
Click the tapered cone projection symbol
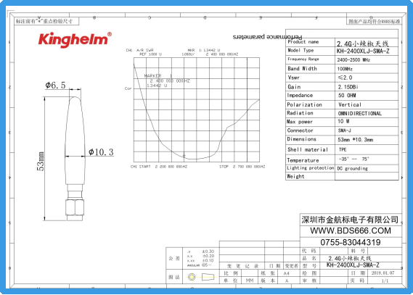pos(208,277)
